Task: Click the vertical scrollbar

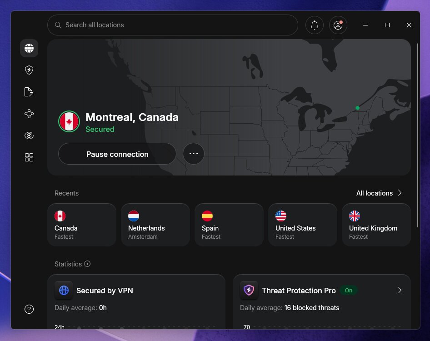Action: (x=418, y=135)
